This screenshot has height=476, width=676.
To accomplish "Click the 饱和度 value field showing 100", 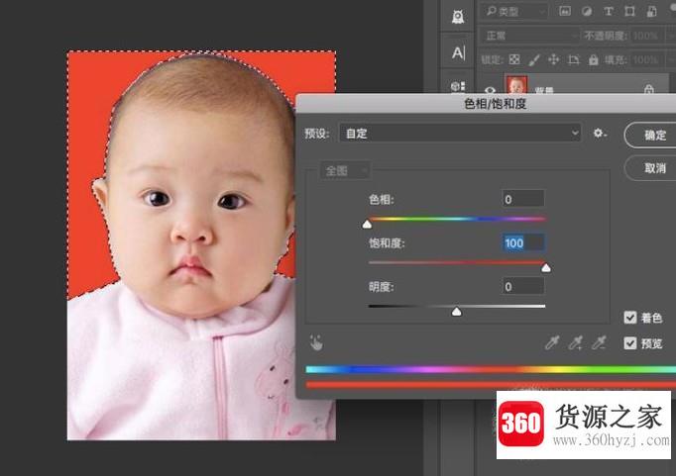I will point(523,242).
